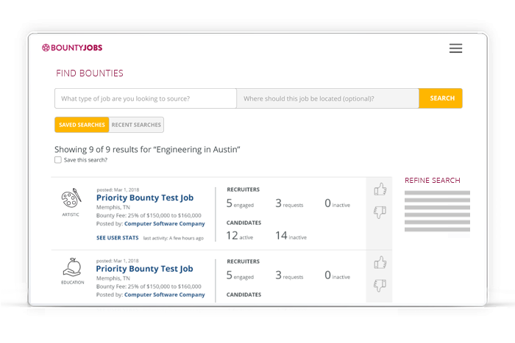Click Memphis, TN location in Artistic row
515x343 pixels.
point(113,207)
